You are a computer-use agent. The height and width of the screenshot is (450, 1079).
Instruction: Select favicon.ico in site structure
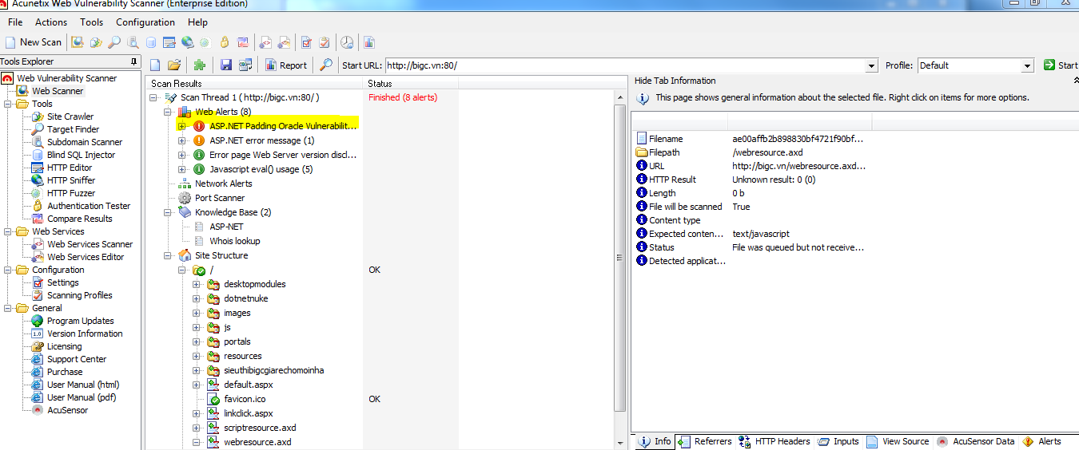pos(245,399)
